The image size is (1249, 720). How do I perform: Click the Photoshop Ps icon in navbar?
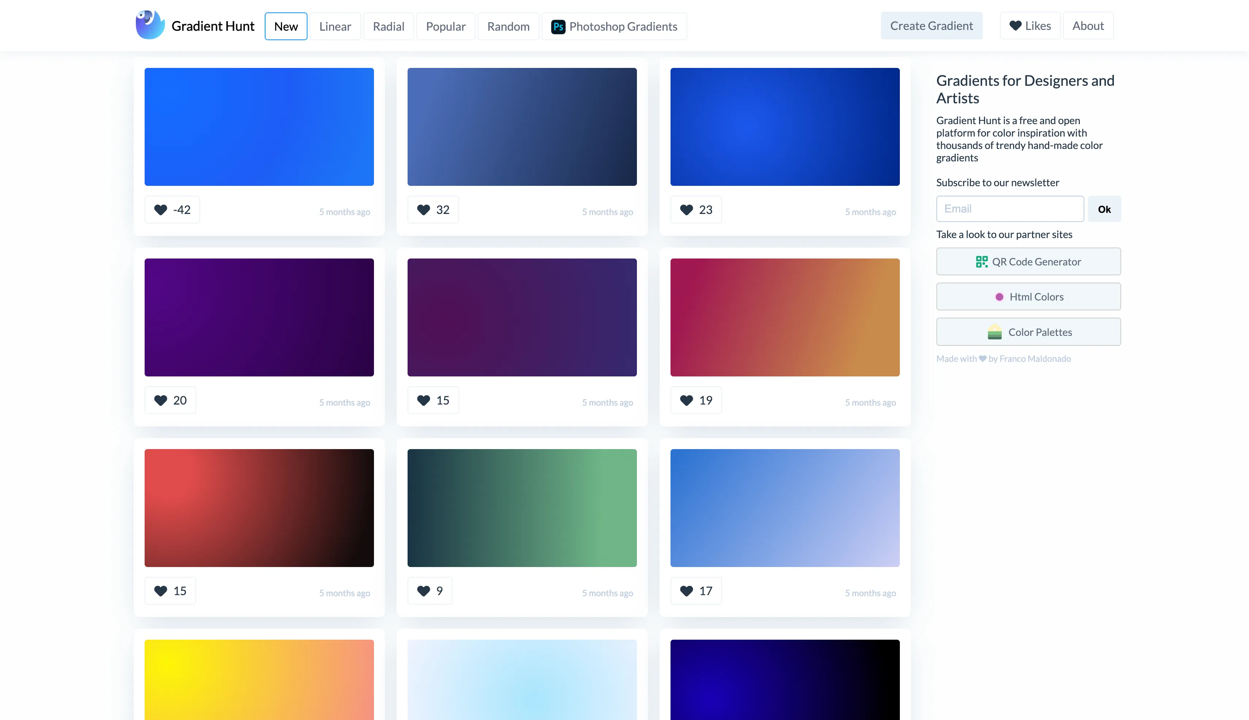[558, 26]
